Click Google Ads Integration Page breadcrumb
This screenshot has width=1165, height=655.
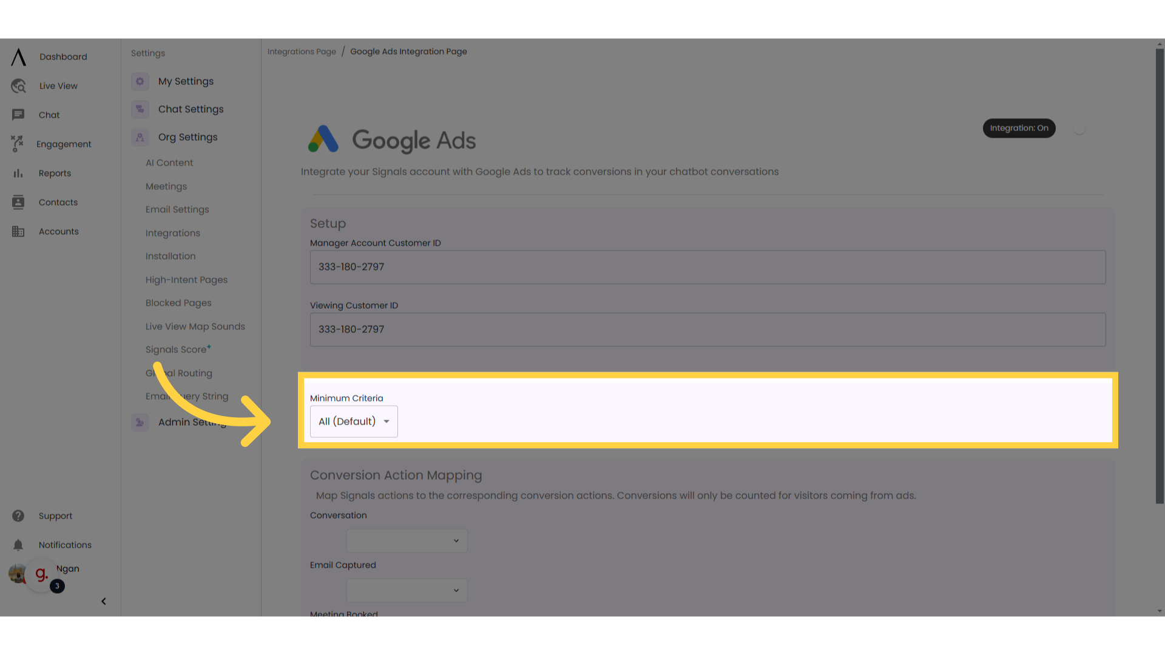click(x=408, y=52)
